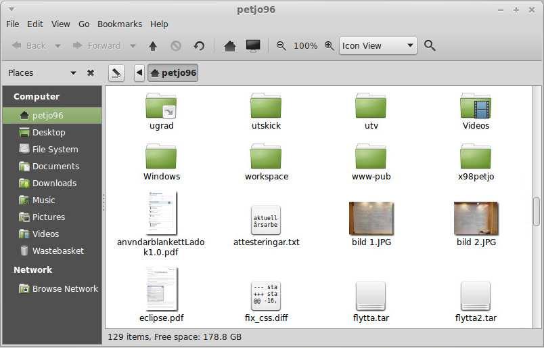Select the www-pub folder
This screenshot has height=348, width=544.
pos(371,162)
